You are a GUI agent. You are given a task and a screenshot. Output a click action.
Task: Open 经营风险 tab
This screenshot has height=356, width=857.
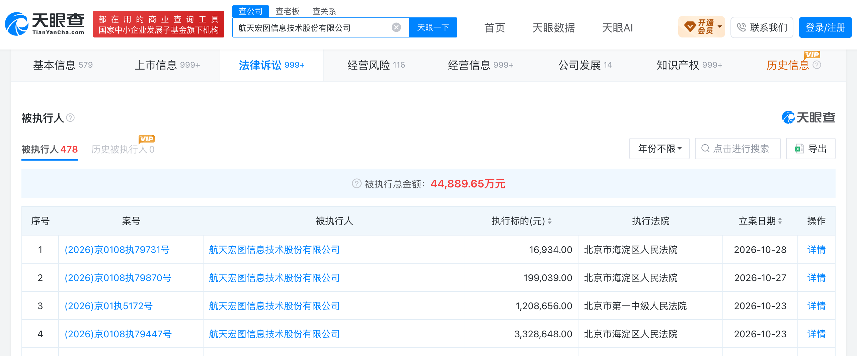[376, 65]
